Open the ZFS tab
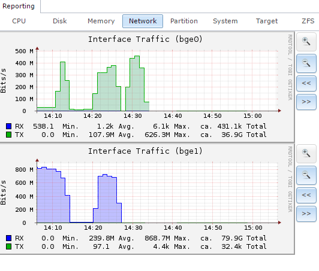Viewport: 319px width, 271px height. pyautogui.click(x=308, y=21)
